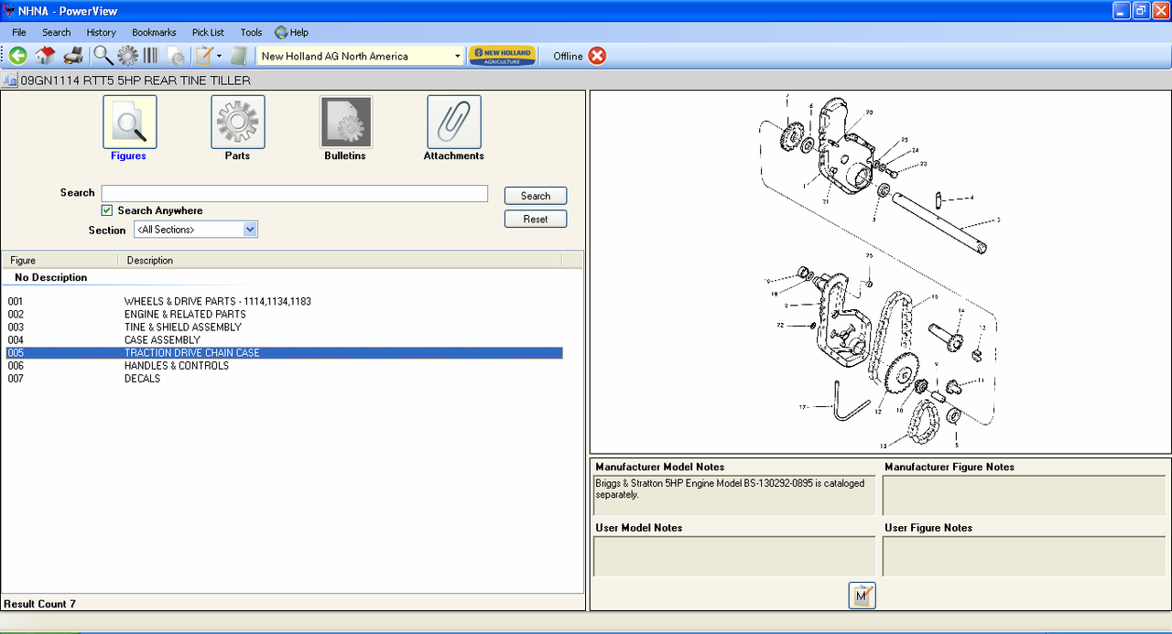Click the Result Count 7 status text
This screenshot has width=1172, height=634.
pos(40,604)
